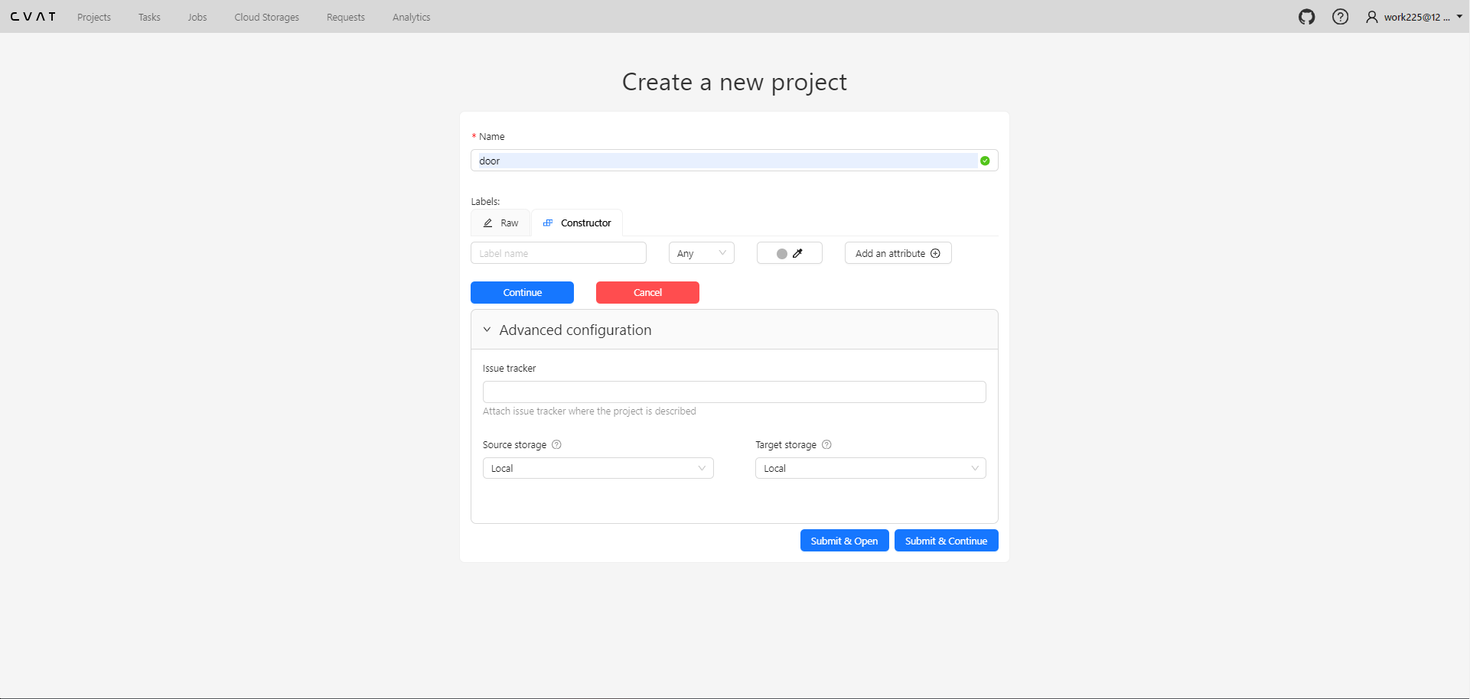Open the label color picker
Viewport: 1470px width, 699px height.
click(789, 253)
